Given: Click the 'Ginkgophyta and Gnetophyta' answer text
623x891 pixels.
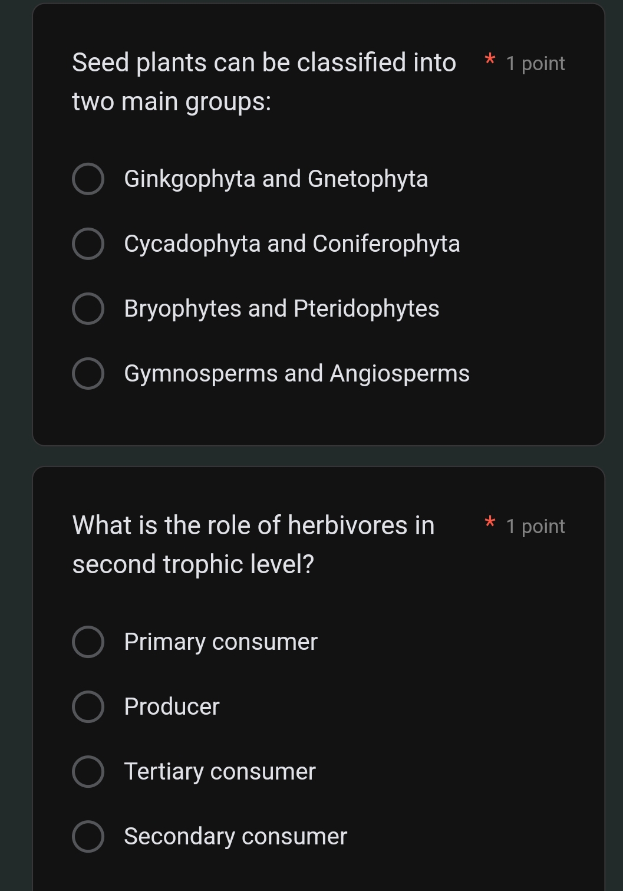Looking at the screenshot, I should [x=276, y=179].
